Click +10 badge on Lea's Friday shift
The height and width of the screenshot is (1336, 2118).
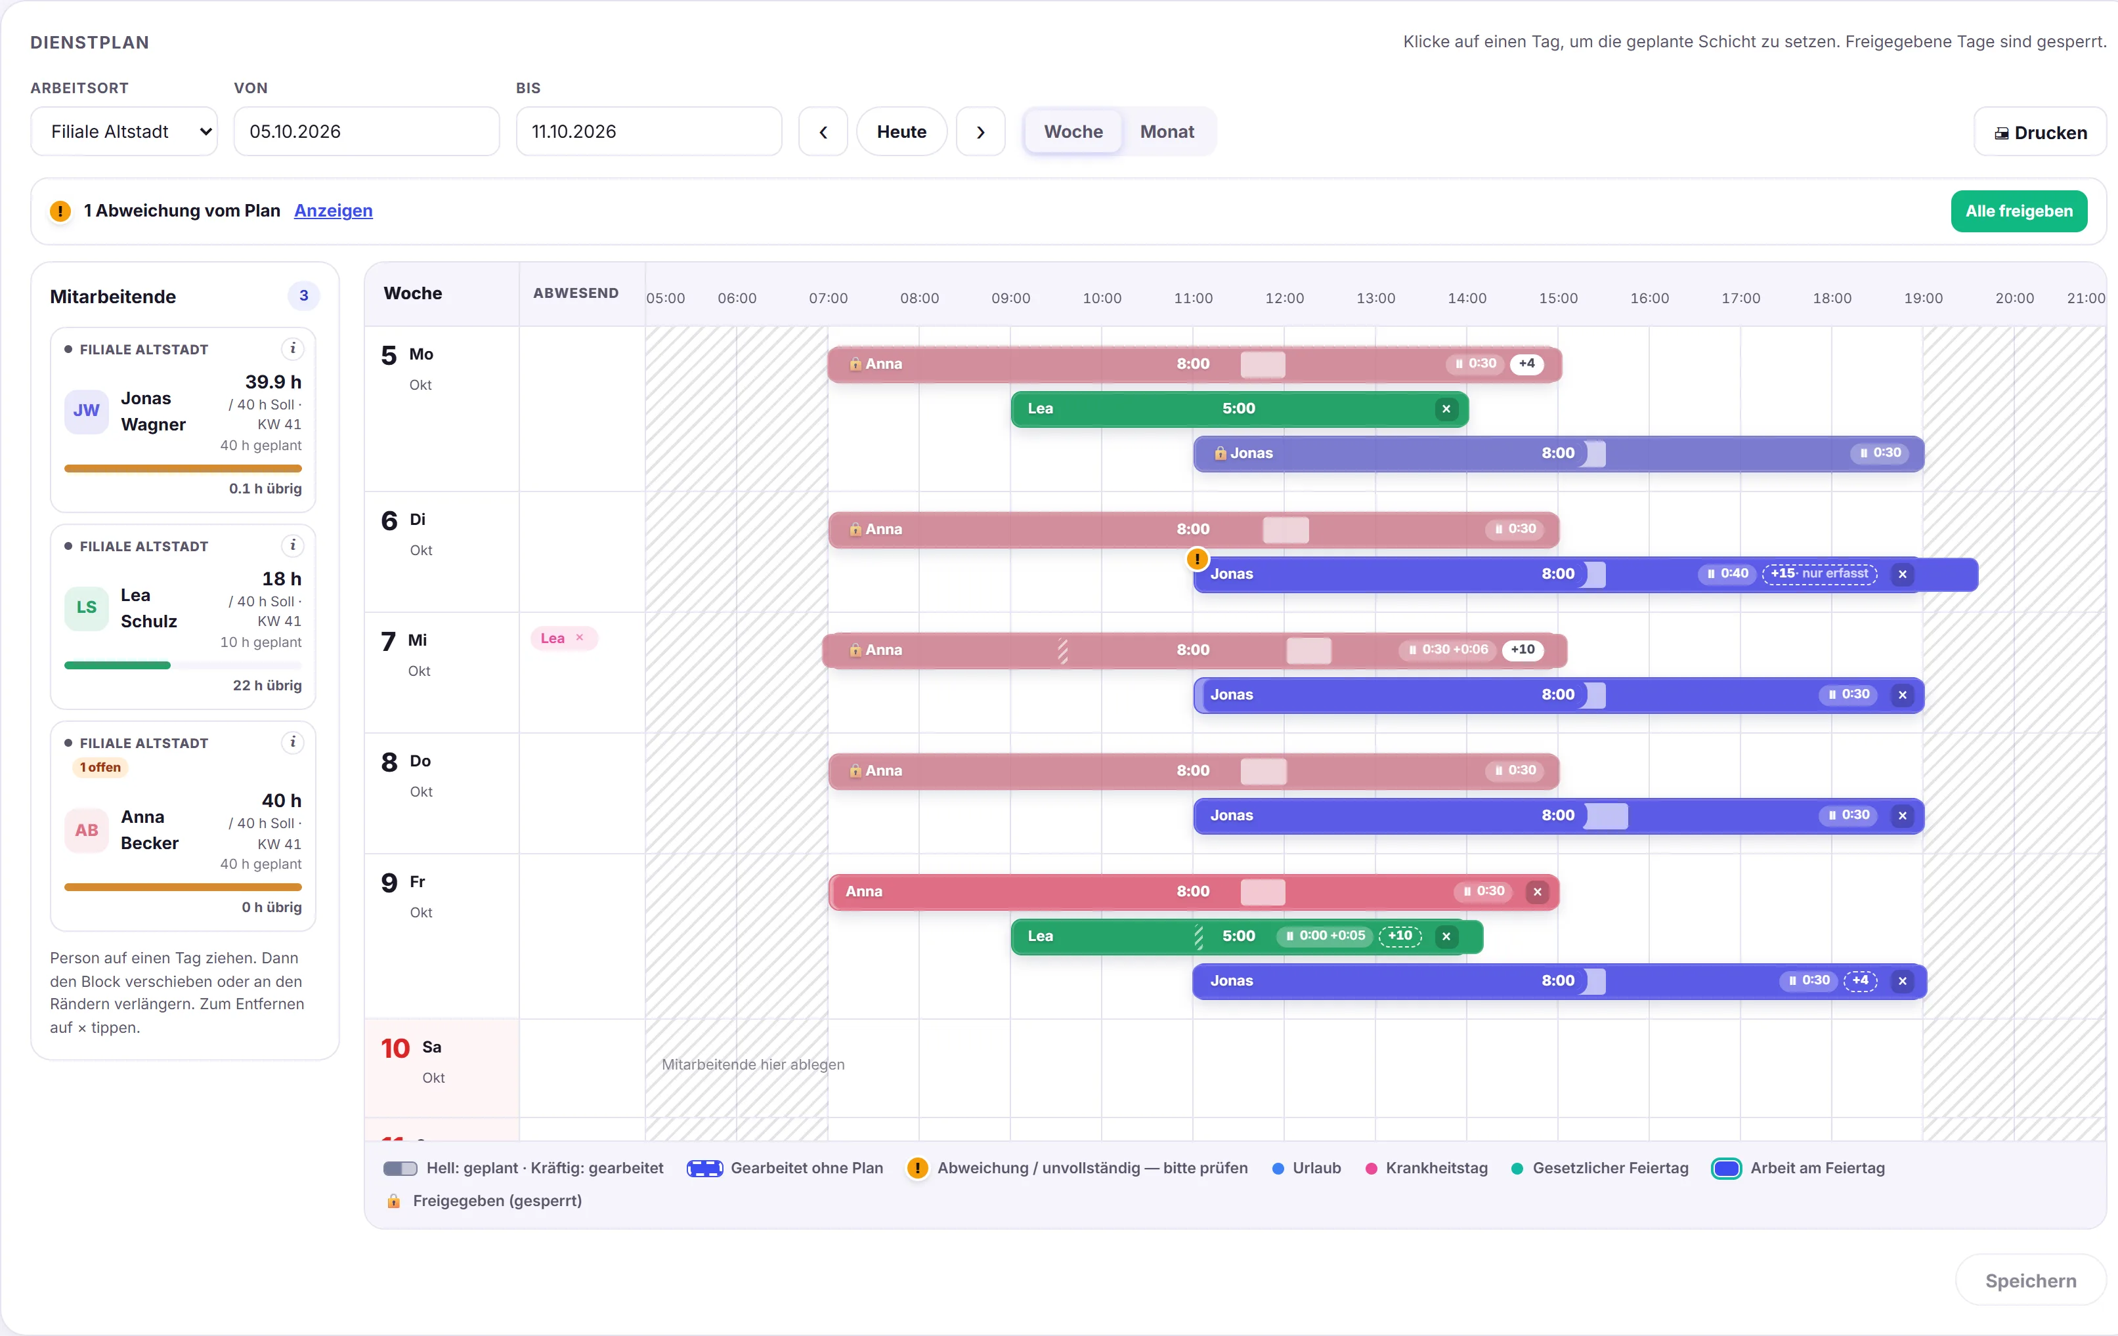pyautogui.click(x=1400, y=936)
